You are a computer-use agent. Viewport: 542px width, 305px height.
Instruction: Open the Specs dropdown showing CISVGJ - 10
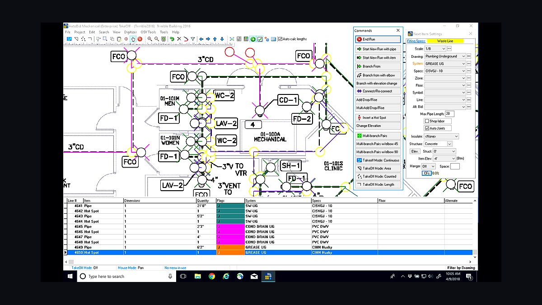click(445, 71)
